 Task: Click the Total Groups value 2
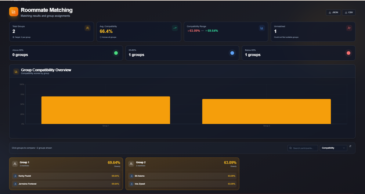pos(14,31)
